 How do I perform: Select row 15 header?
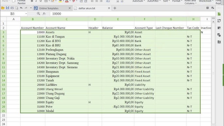coord(3,85)
